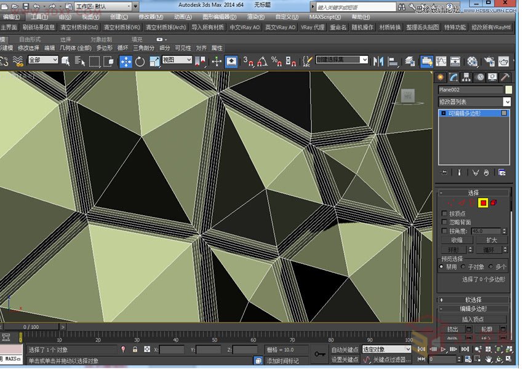
Task: Switch to Polygon sub-object mode
Action: [x=483, y=202]
